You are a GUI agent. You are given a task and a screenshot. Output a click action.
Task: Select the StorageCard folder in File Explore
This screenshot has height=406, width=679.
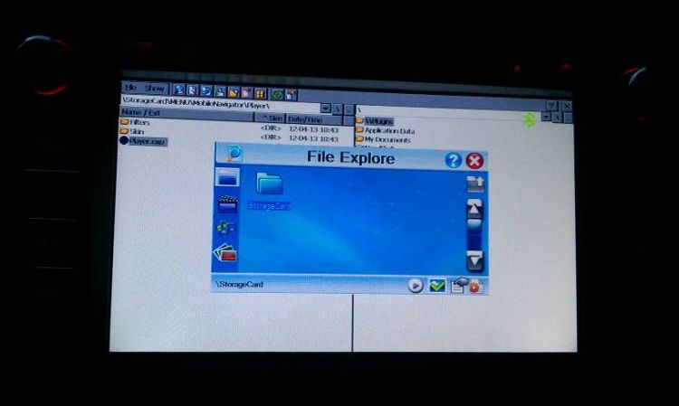[x=270, y=191]
